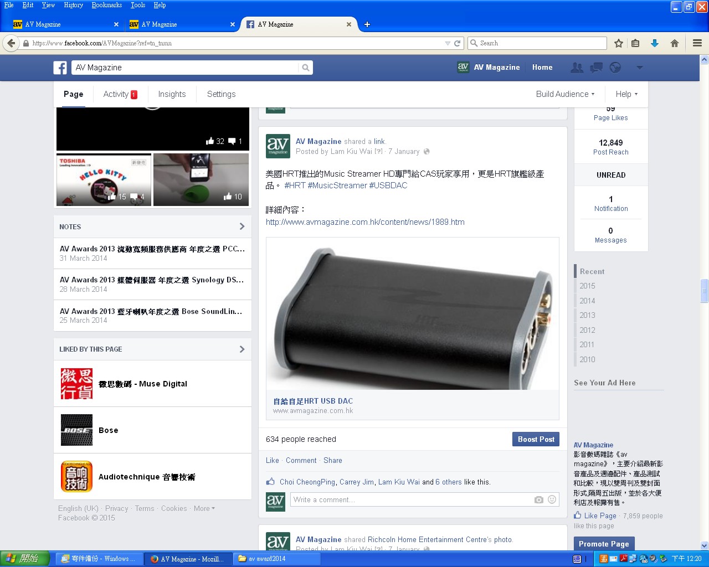Show bookmarks list icon

635,43
